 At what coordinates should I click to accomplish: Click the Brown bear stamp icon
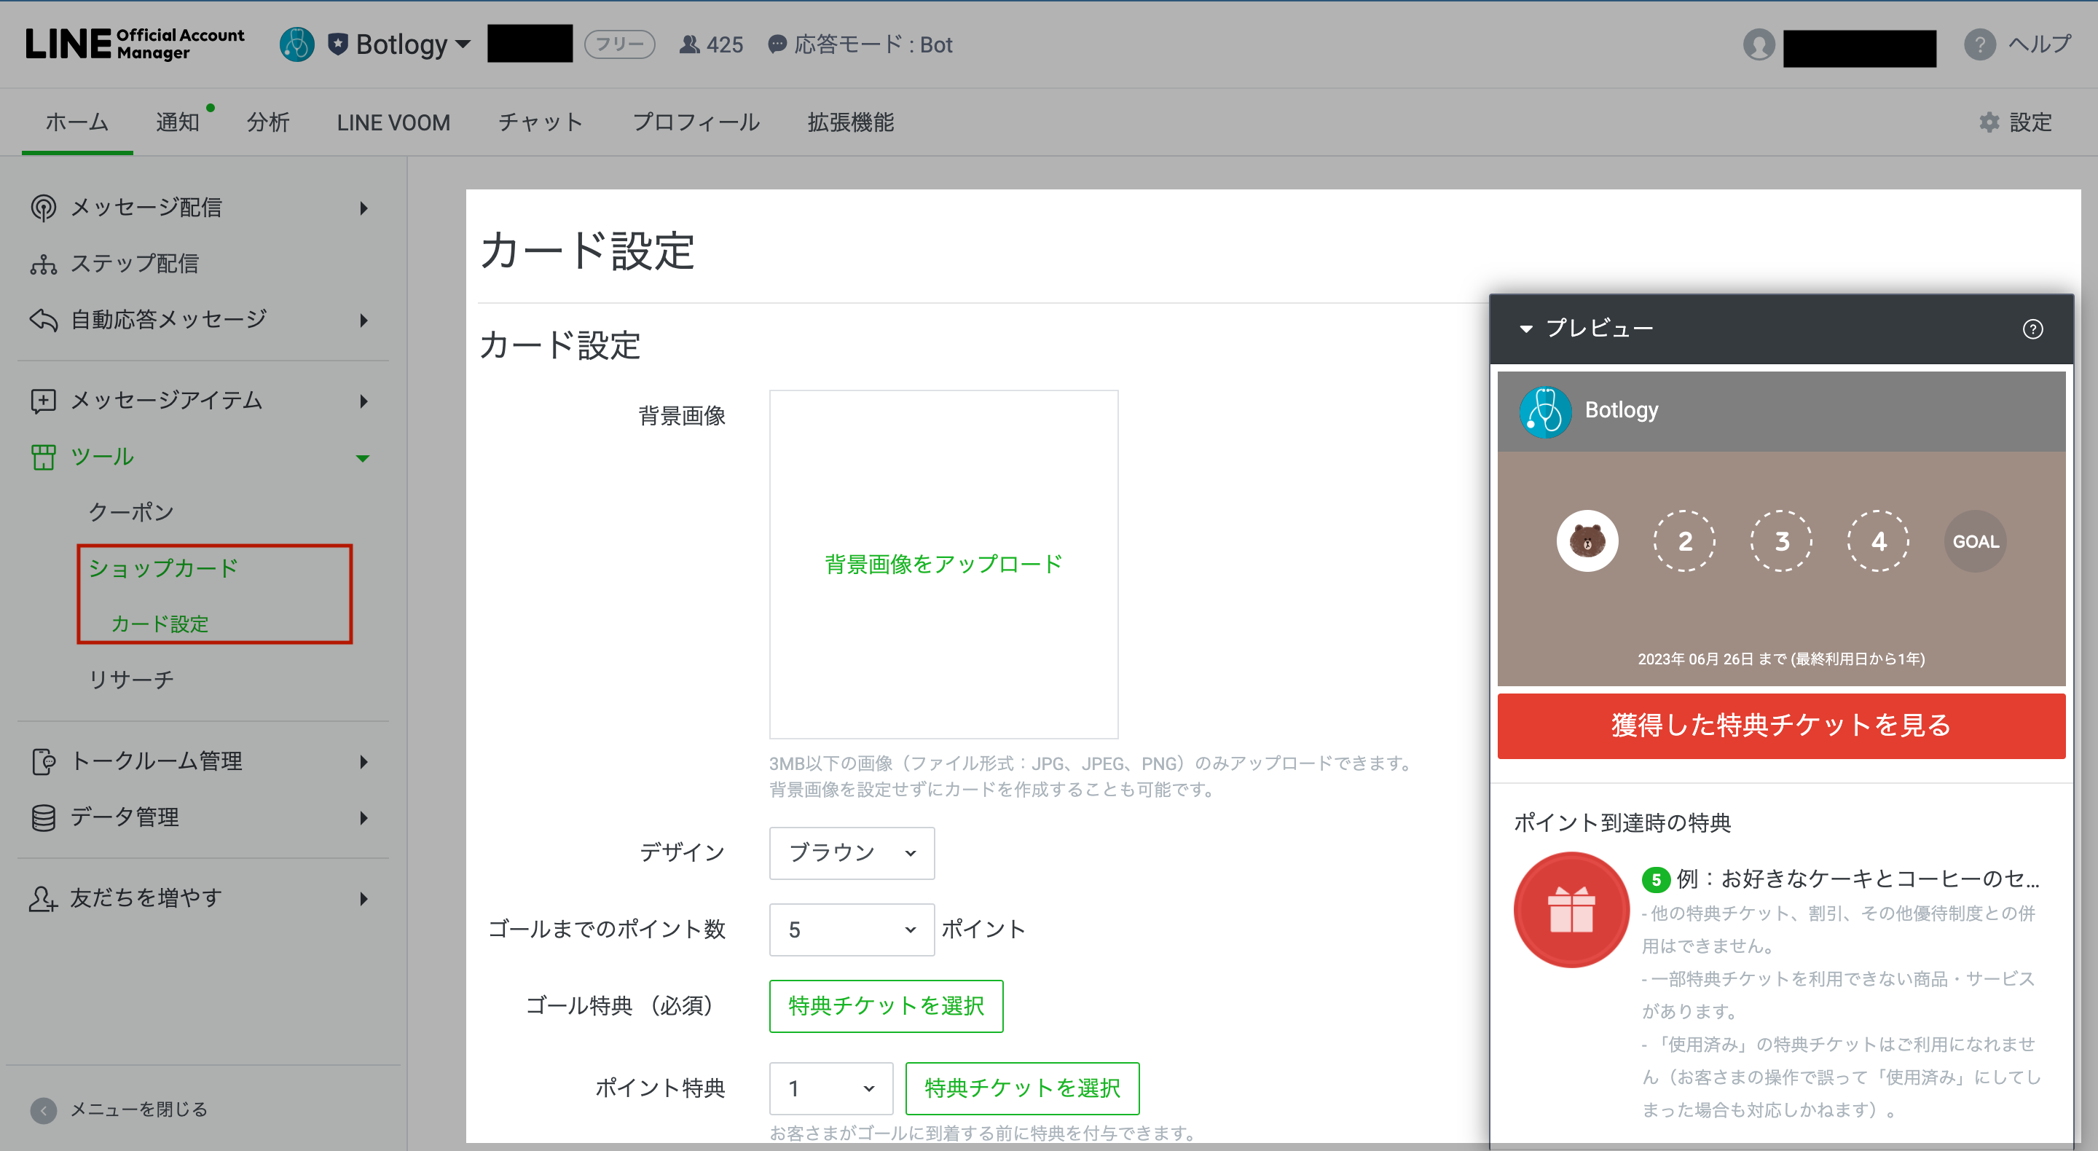click(x=1587, y=541)
